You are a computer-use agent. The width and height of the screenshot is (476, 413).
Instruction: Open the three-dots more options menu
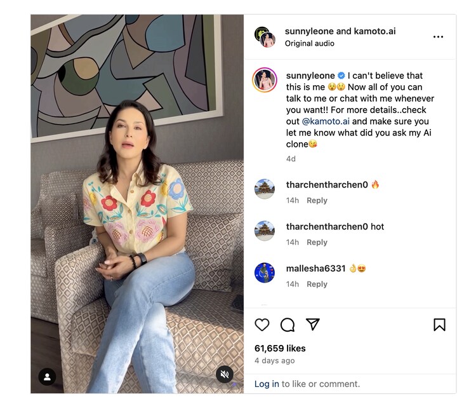[x=438, y=37]
